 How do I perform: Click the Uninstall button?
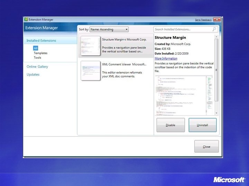(202, 125)
